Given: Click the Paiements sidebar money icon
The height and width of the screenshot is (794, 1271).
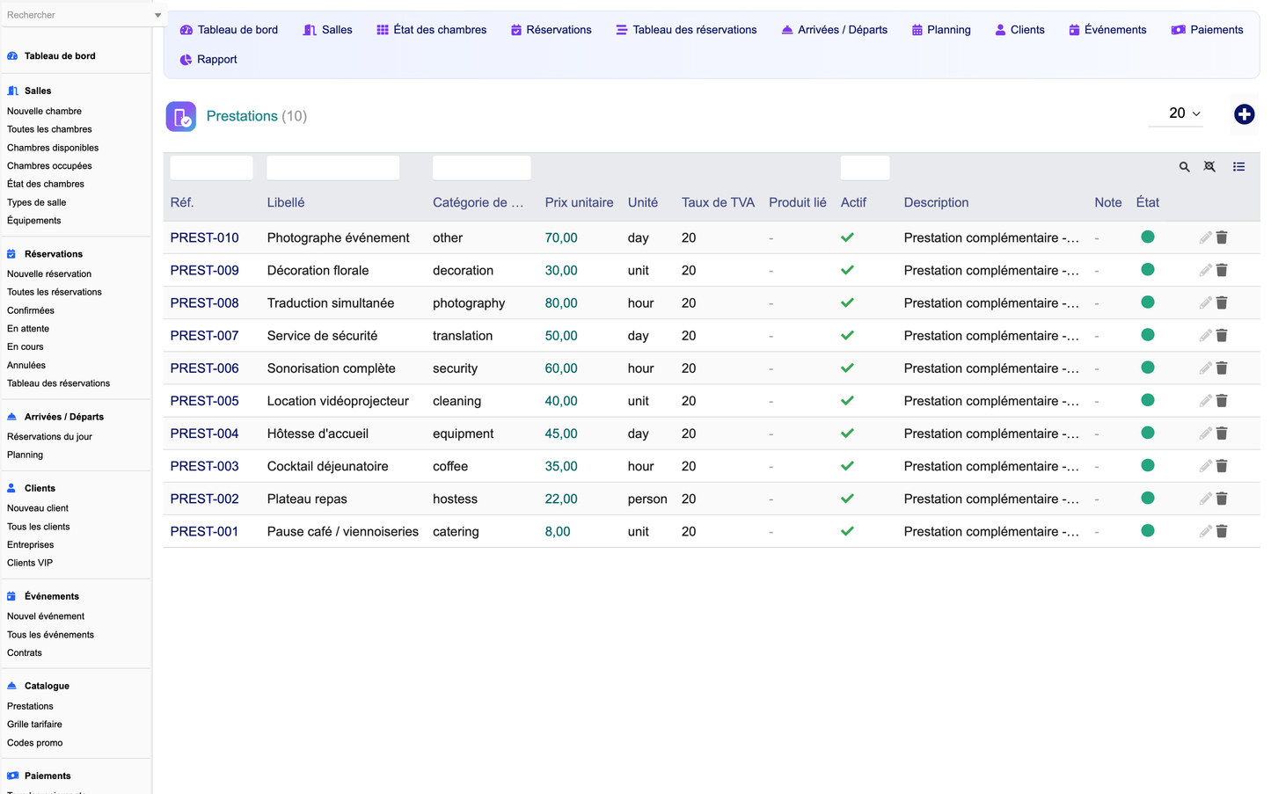Looking at the screenshot, I should (x=12, y=776).
